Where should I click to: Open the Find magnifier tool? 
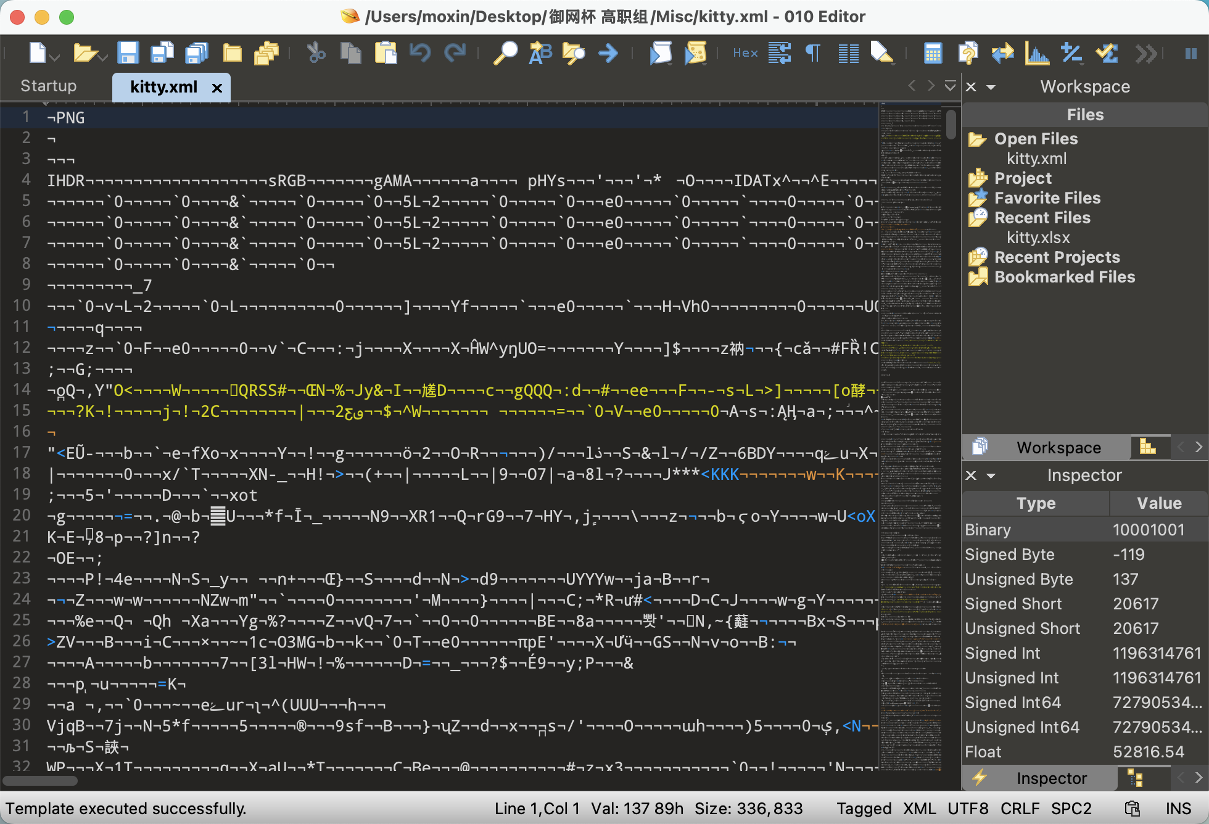point(505,54)
